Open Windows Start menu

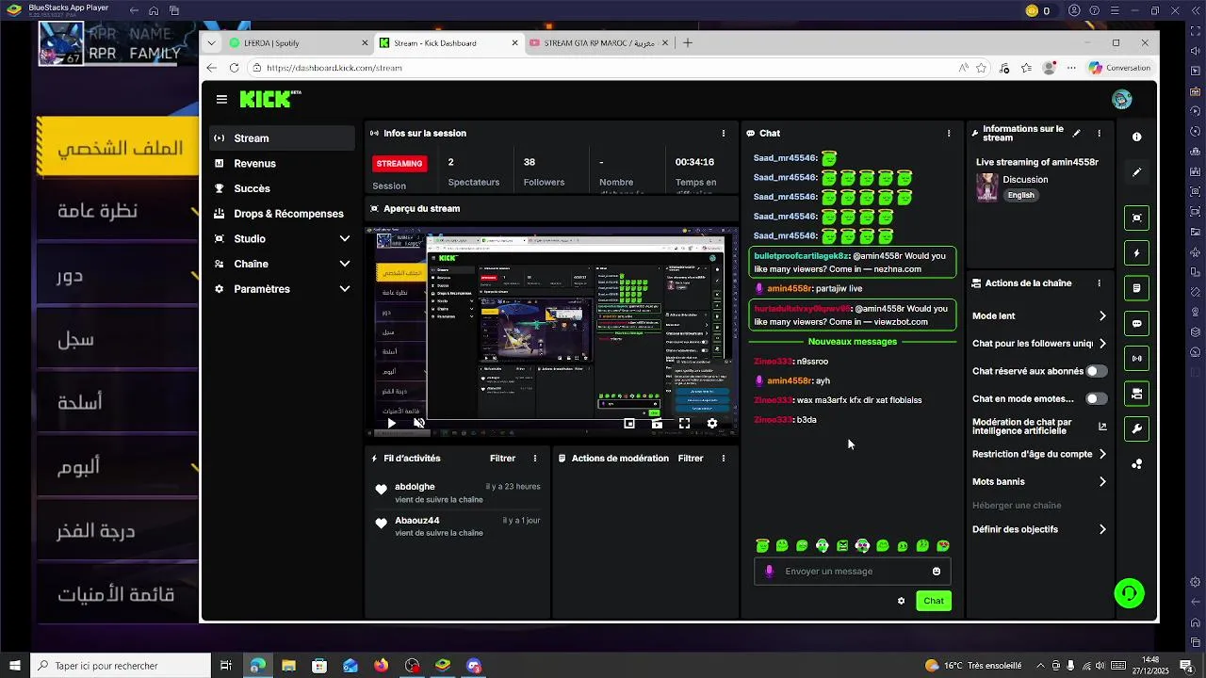click(x=14, y=666)
